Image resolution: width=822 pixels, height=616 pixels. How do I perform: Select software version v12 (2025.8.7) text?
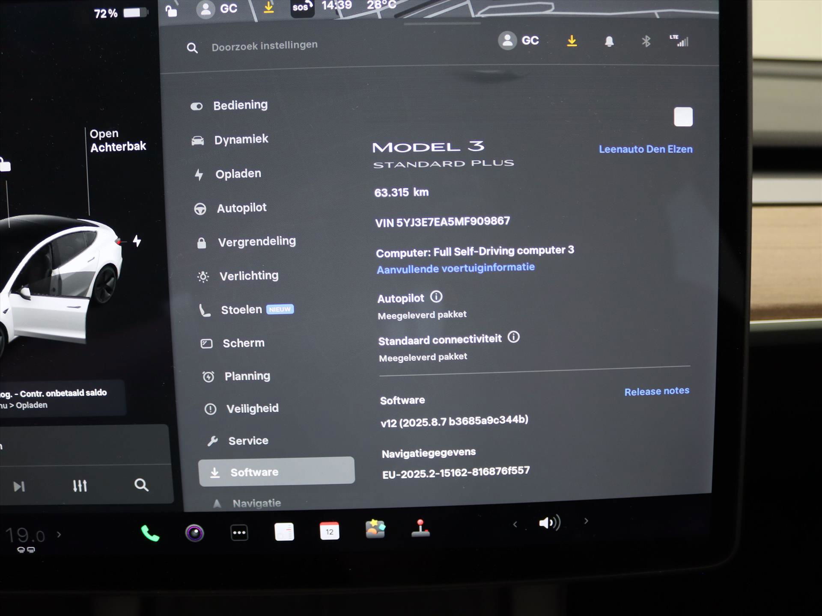coord(454,421)
